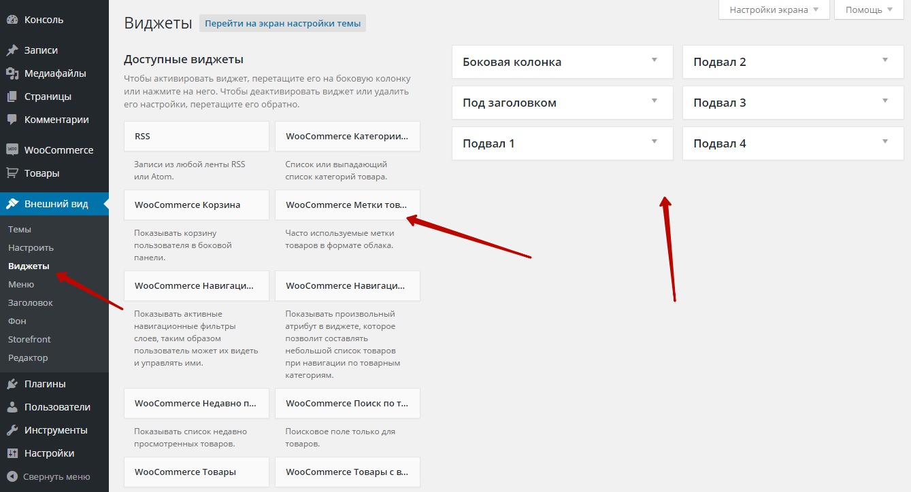This screenshot has height=492, width=911.
Task: Open the Темы submenu link
Action: click(x=20, y=230)
